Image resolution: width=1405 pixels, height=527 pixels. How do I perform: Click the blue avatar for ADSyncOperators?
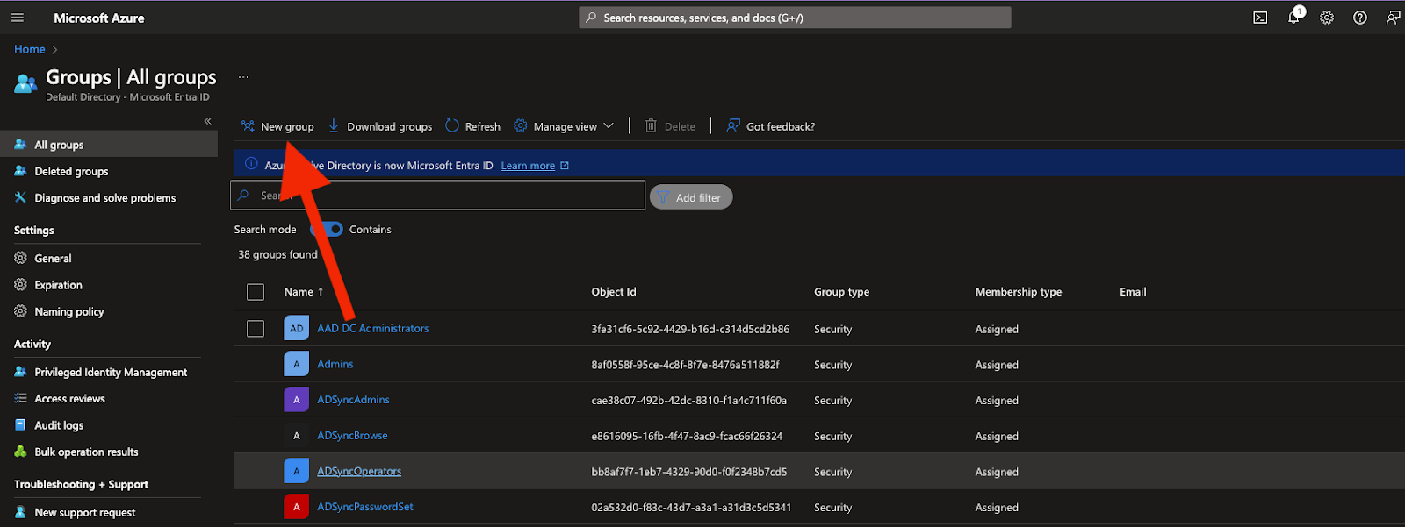tap(297, 471)
